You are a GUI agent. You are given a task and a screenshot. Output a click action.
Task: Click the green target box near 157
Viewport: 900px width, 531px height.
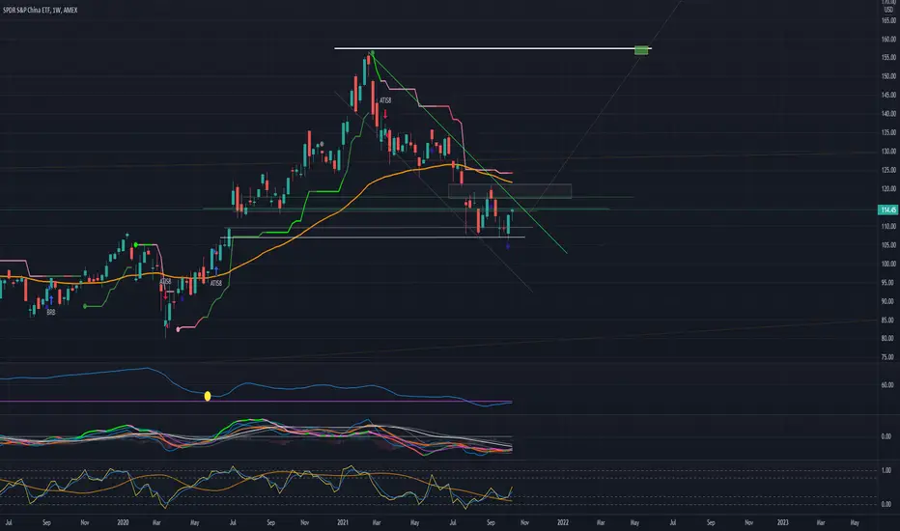(x=641, y=50)
